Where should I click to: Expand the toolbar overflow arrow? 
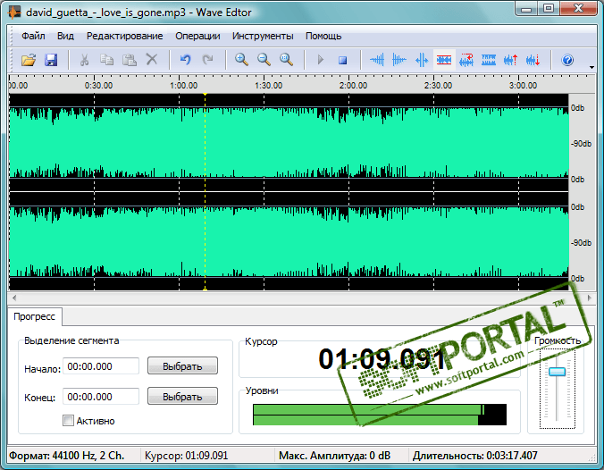(592, 67)
